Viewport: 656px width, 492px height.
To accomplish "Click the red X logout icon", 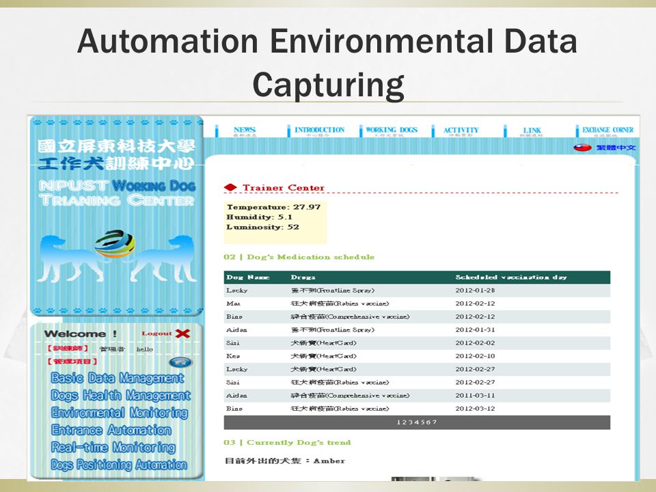I will point(183,333).
